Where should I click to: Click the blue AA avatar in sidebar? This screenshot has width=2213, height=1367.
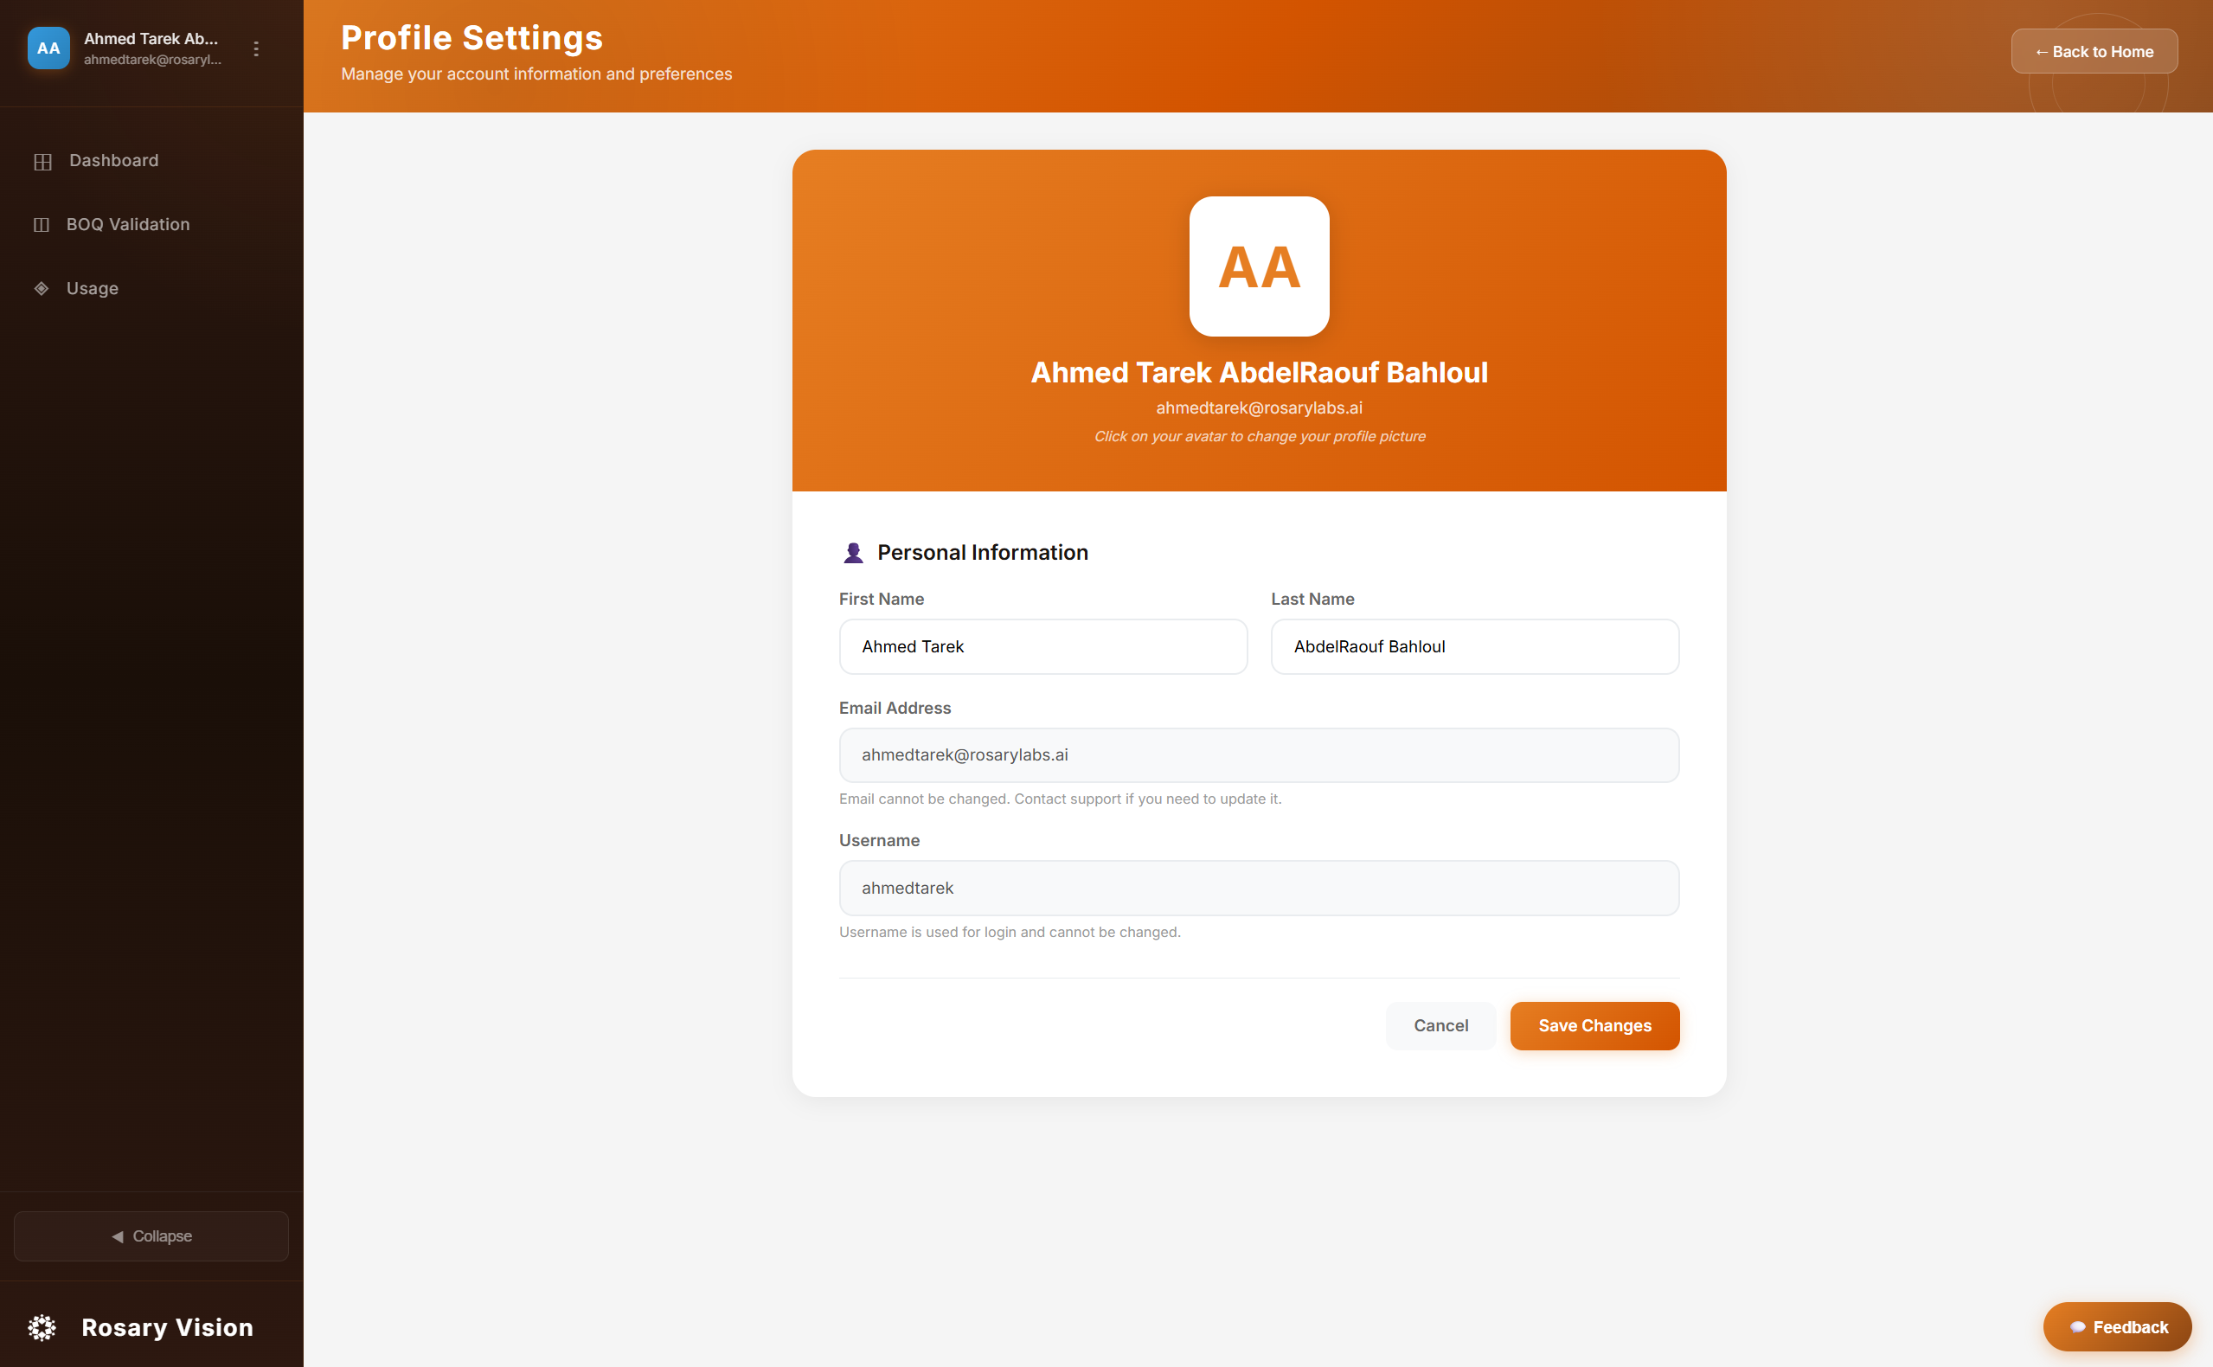pyautogui.click(x=48, y=48)
